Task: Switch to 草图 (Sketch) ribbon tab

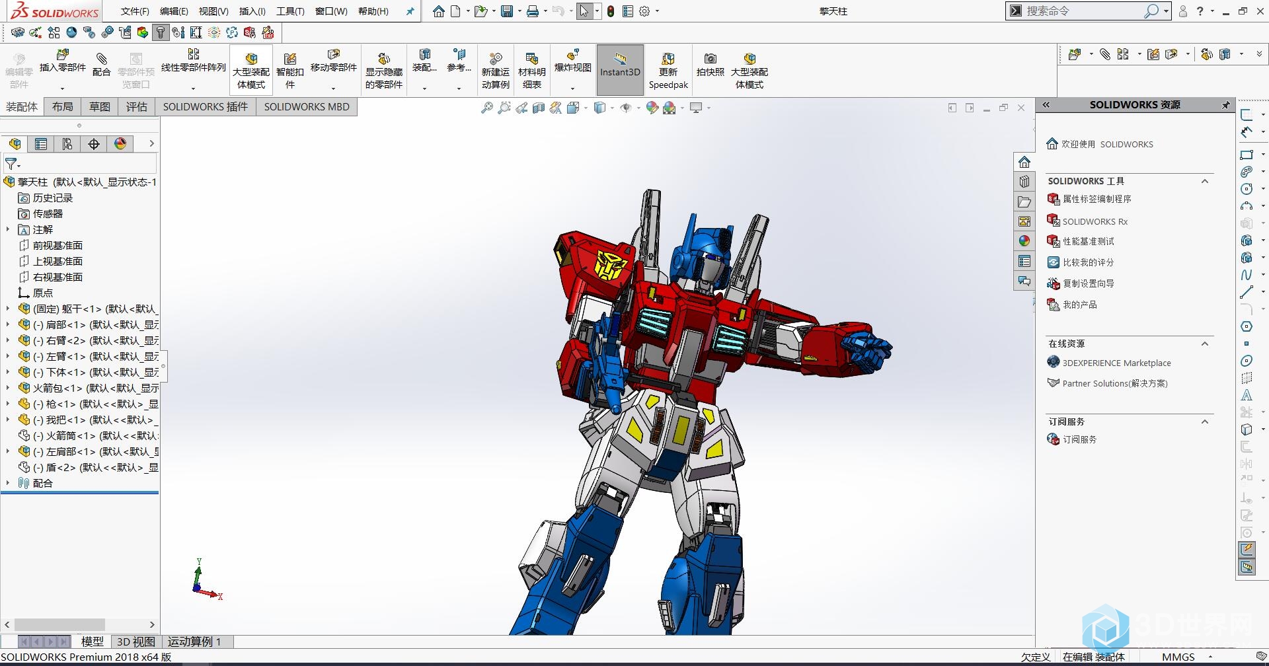Action: [x=100, y=107]
